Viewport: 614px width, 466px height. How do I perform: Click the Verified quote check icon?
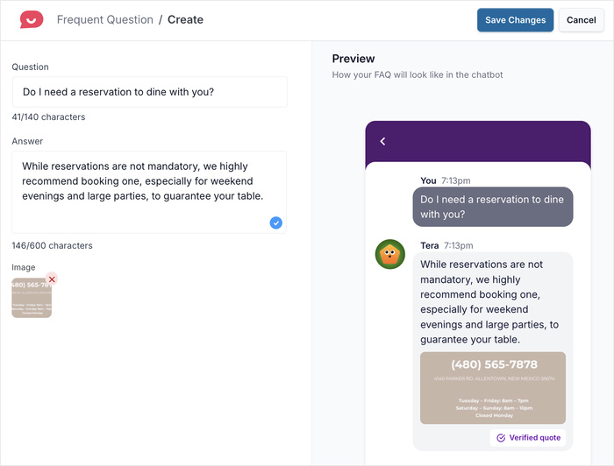501,438
